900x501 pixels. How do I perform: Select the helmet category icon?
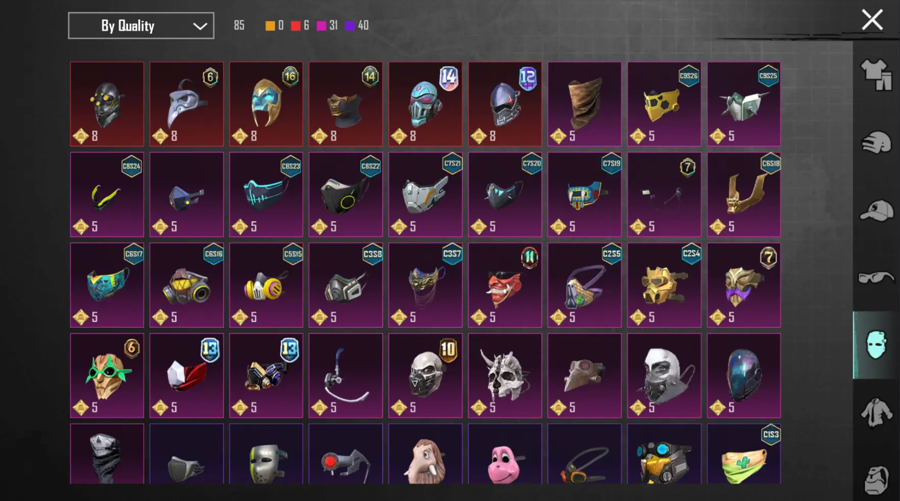click(876, 143)
